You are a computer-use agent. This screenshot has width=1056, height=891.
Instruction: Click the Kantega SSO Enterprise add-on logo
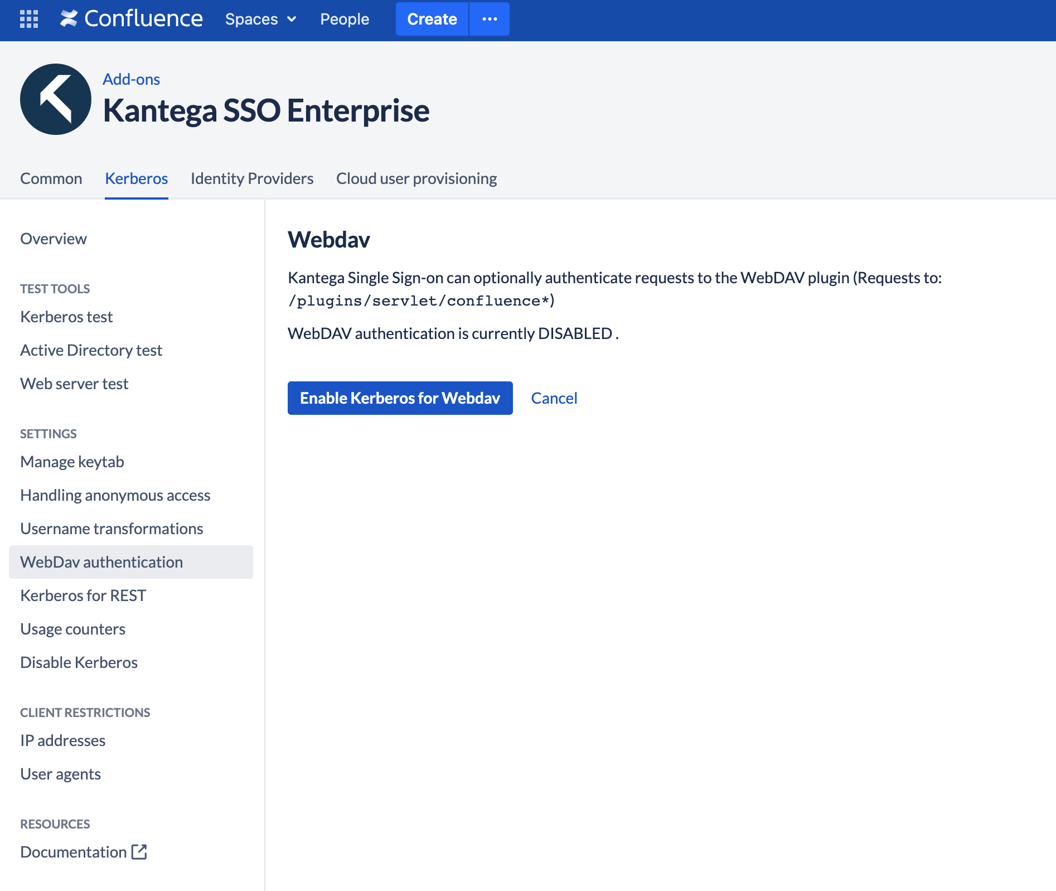pyautogui.click(x=55, y=99)
